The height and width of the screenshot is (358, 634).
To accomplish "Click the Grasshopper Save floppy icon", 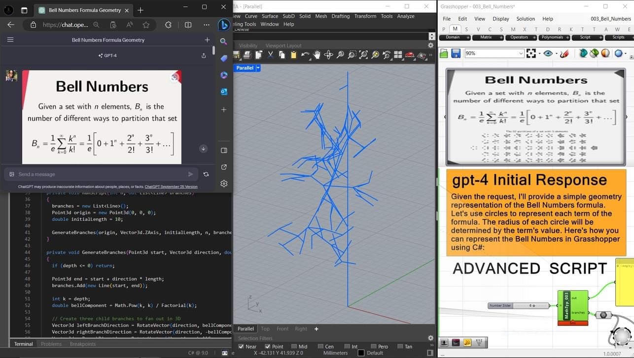I will [x=456, y=53].
